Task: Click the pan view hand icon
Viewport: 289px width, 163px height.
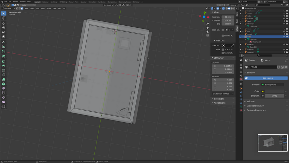Action: (x=208, y=28)
